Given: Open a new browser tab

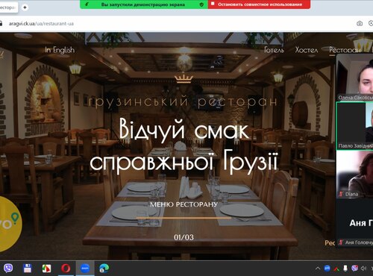Looking at the screenshot, I should pyautogui.click(x=25, y=7).
